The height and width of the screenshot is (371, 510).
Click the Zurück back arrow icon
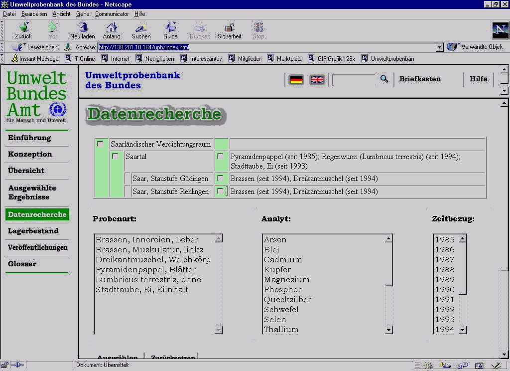(x=23, y=27)
